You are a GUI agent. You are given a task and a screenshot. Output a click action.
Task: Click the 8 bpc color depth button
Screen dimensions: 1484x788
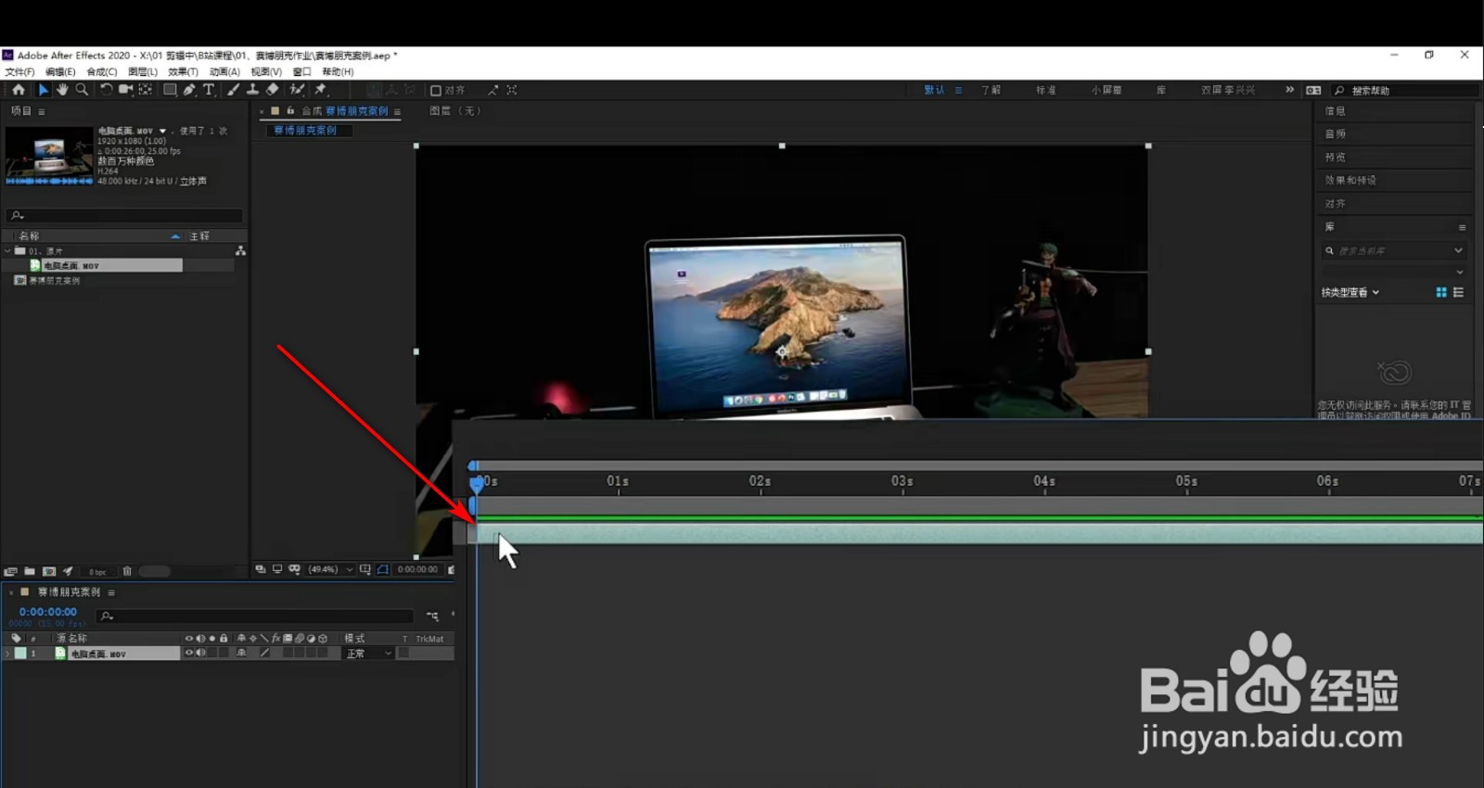tap(97, 572)
